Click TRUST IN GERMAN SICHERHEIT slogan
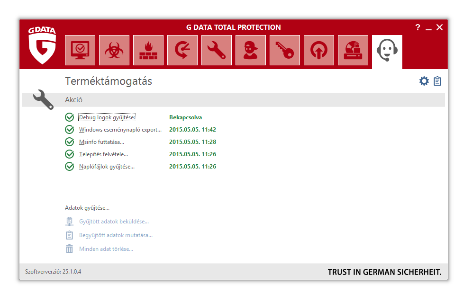Image resolution: width=463 pixels, height=293 pixels. [384, 272]
